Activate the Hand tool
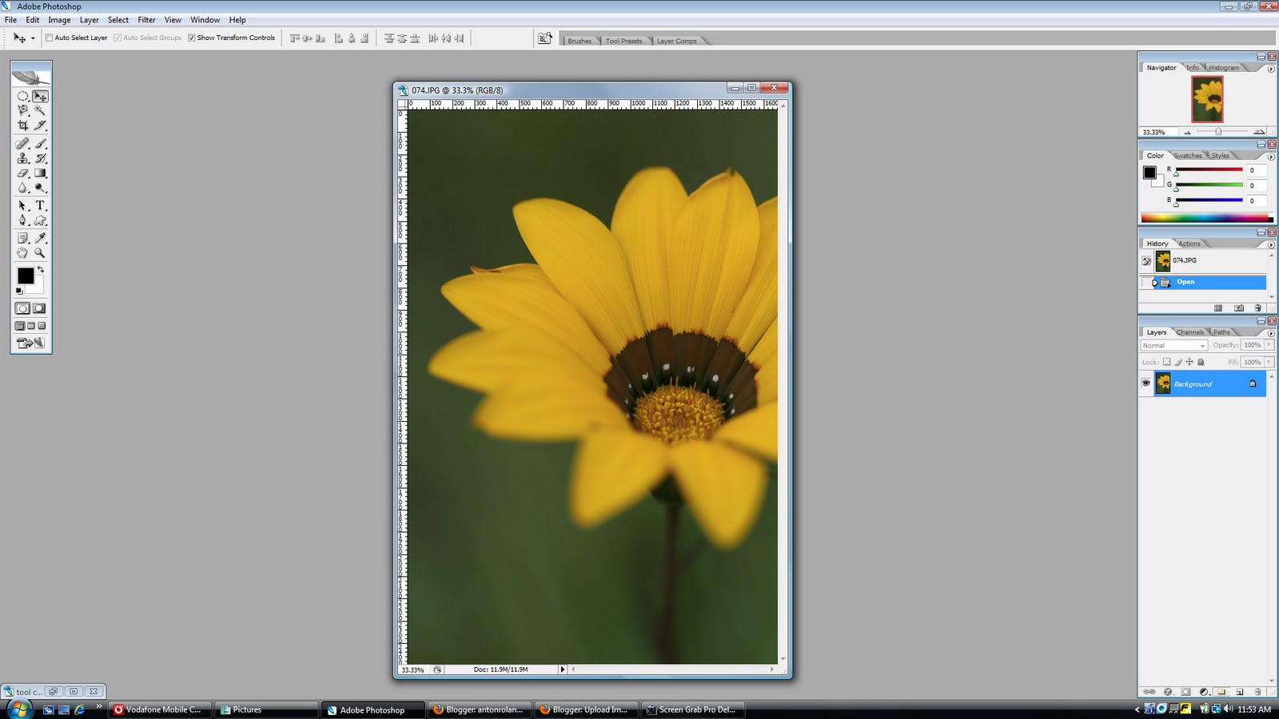Viewport: 1279px width, 719px height. tap(22, 253)
